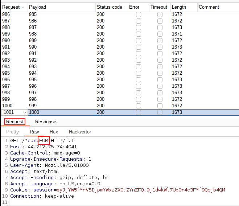Viewport: 239px width, 206px height.
Task: Click the Cache-Control header line
Action: tap(45, 153)
